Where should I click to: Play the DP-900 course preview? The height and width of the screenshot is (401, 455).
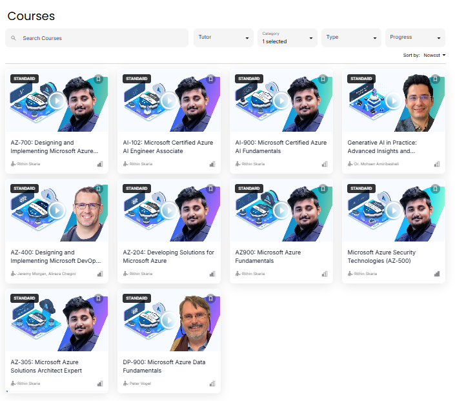click(x=169, y=320)
